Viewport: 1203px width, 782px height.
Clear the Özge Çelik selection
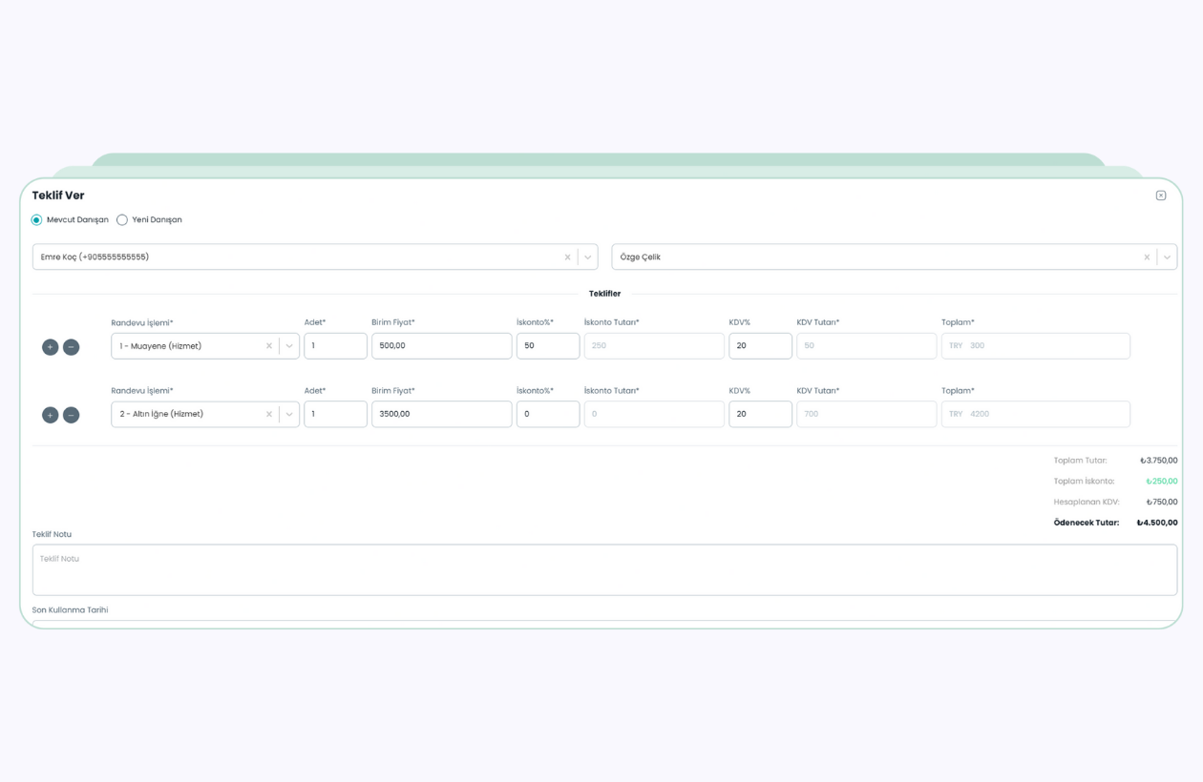1147,257
